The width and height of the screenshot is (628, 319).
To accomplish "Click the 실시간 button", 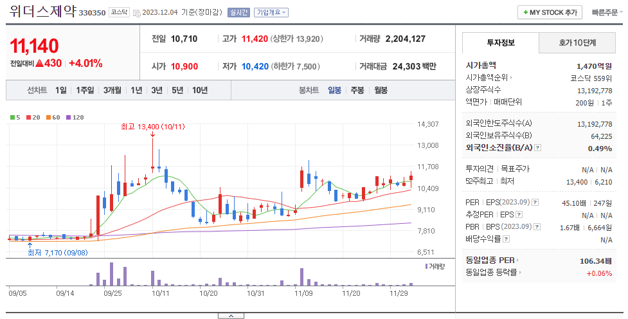I will pos(238,12).
